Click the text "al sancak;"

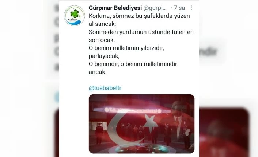(x=102, y=24)
